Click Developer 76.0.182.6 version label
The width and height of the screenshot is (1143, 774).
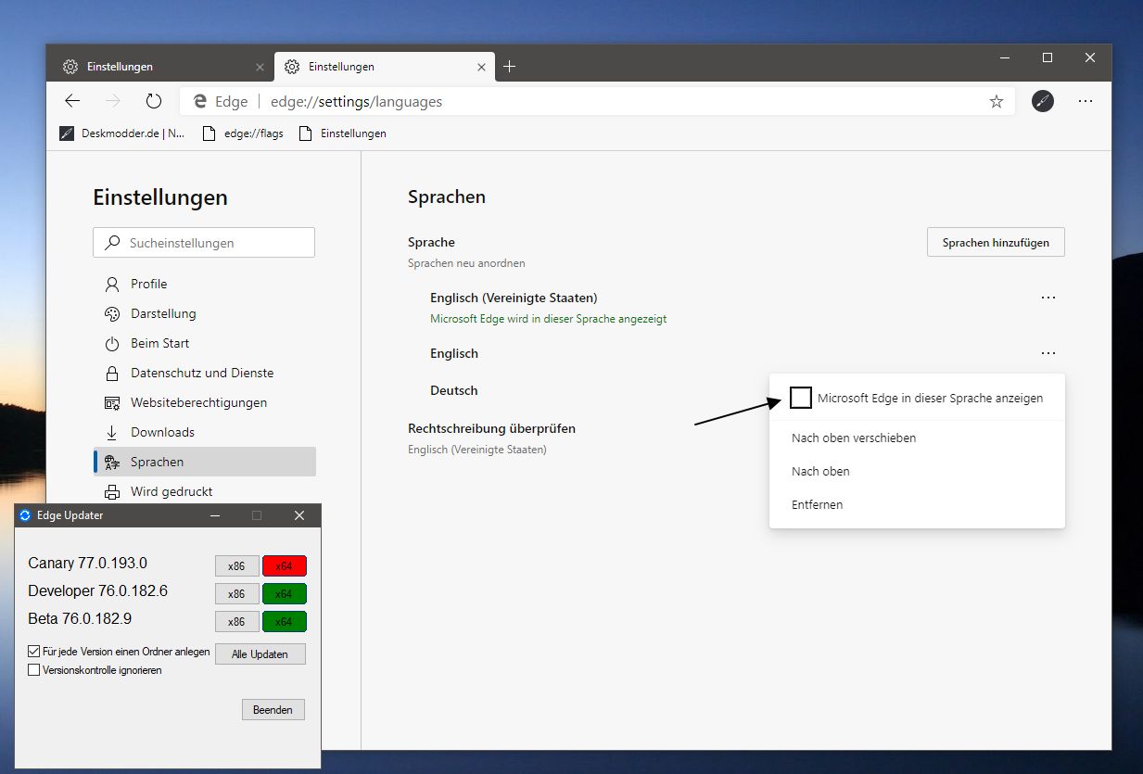pyautogui.click(x=97, y=591)
